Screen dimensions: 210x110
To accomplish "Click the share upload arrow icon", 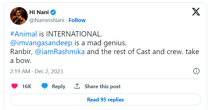I will 77,86.
